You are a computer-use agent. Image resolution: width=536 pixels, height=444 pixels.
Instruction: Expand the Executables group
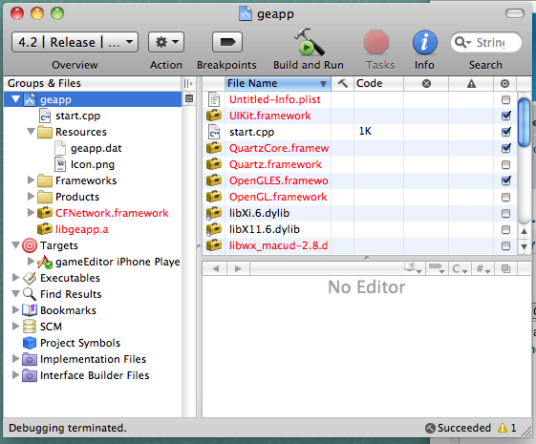point(15,277)
